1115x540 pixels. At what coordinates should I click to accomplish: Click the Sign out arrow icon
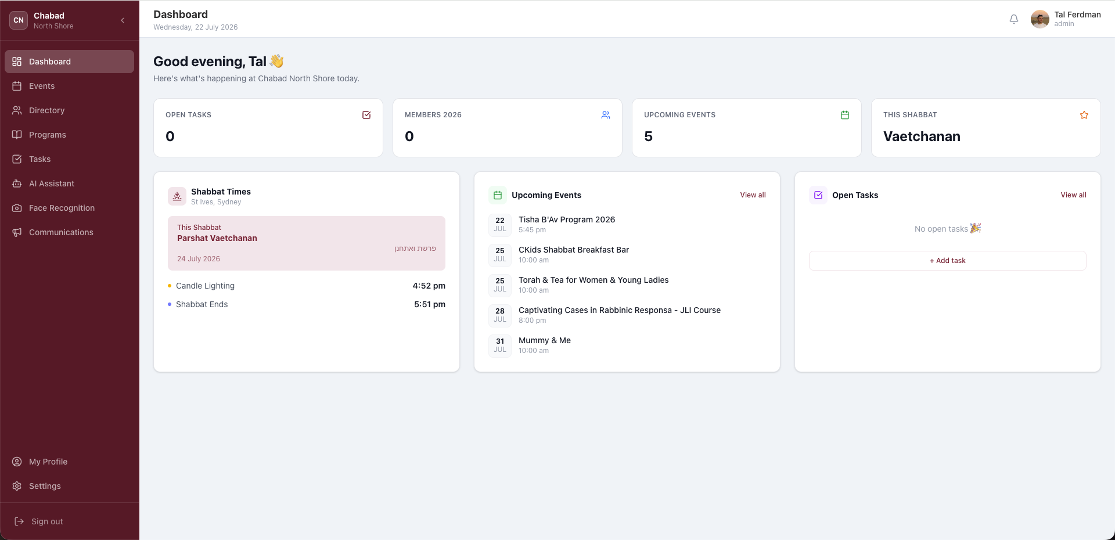point(19,521)
